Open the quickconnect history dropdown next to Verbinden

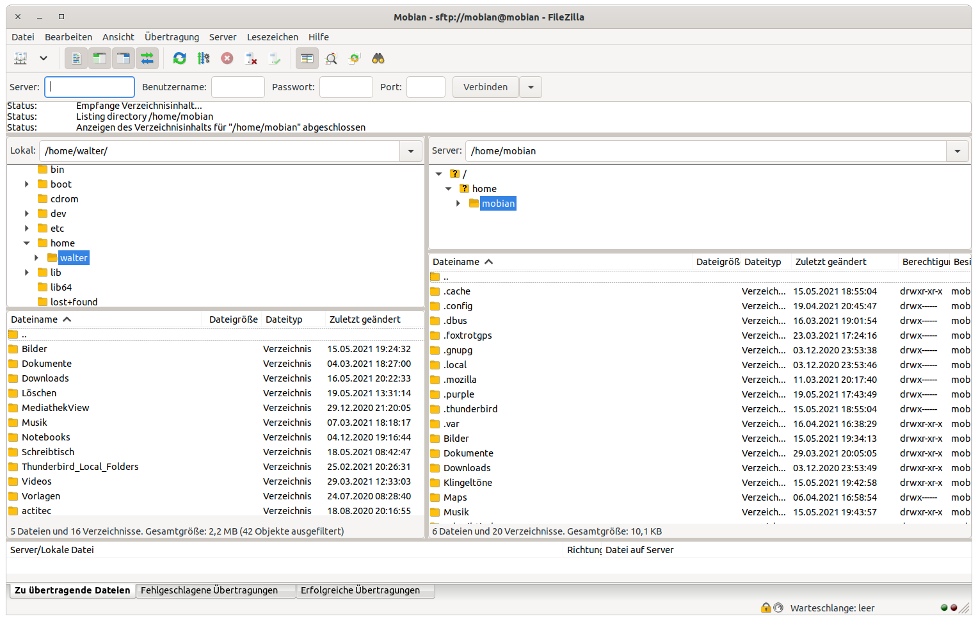tap(531, 87)
